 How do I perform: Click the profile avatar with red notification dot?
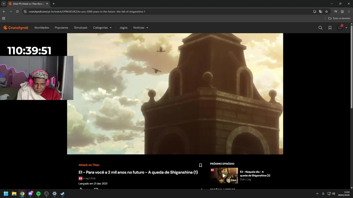pos(340,28)
